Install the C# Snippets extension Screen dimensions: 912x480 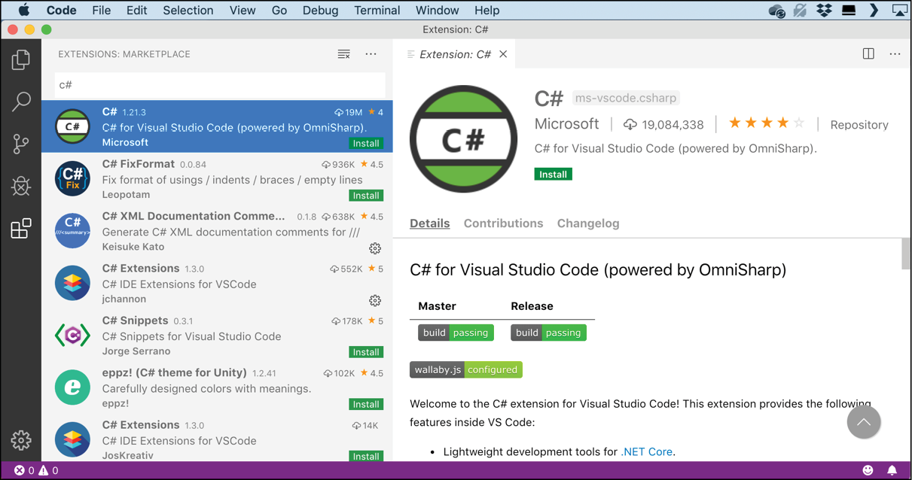click(x=366, y=352)
